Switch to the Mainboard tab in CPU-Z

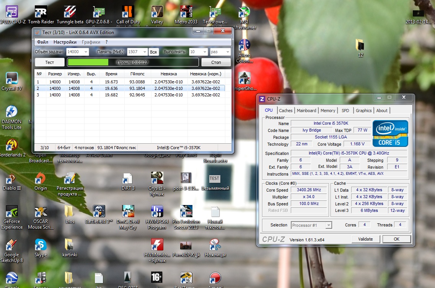[307, 111]
